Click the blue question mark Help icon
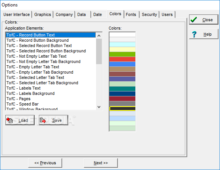220x170 pixels. point(194,34)
